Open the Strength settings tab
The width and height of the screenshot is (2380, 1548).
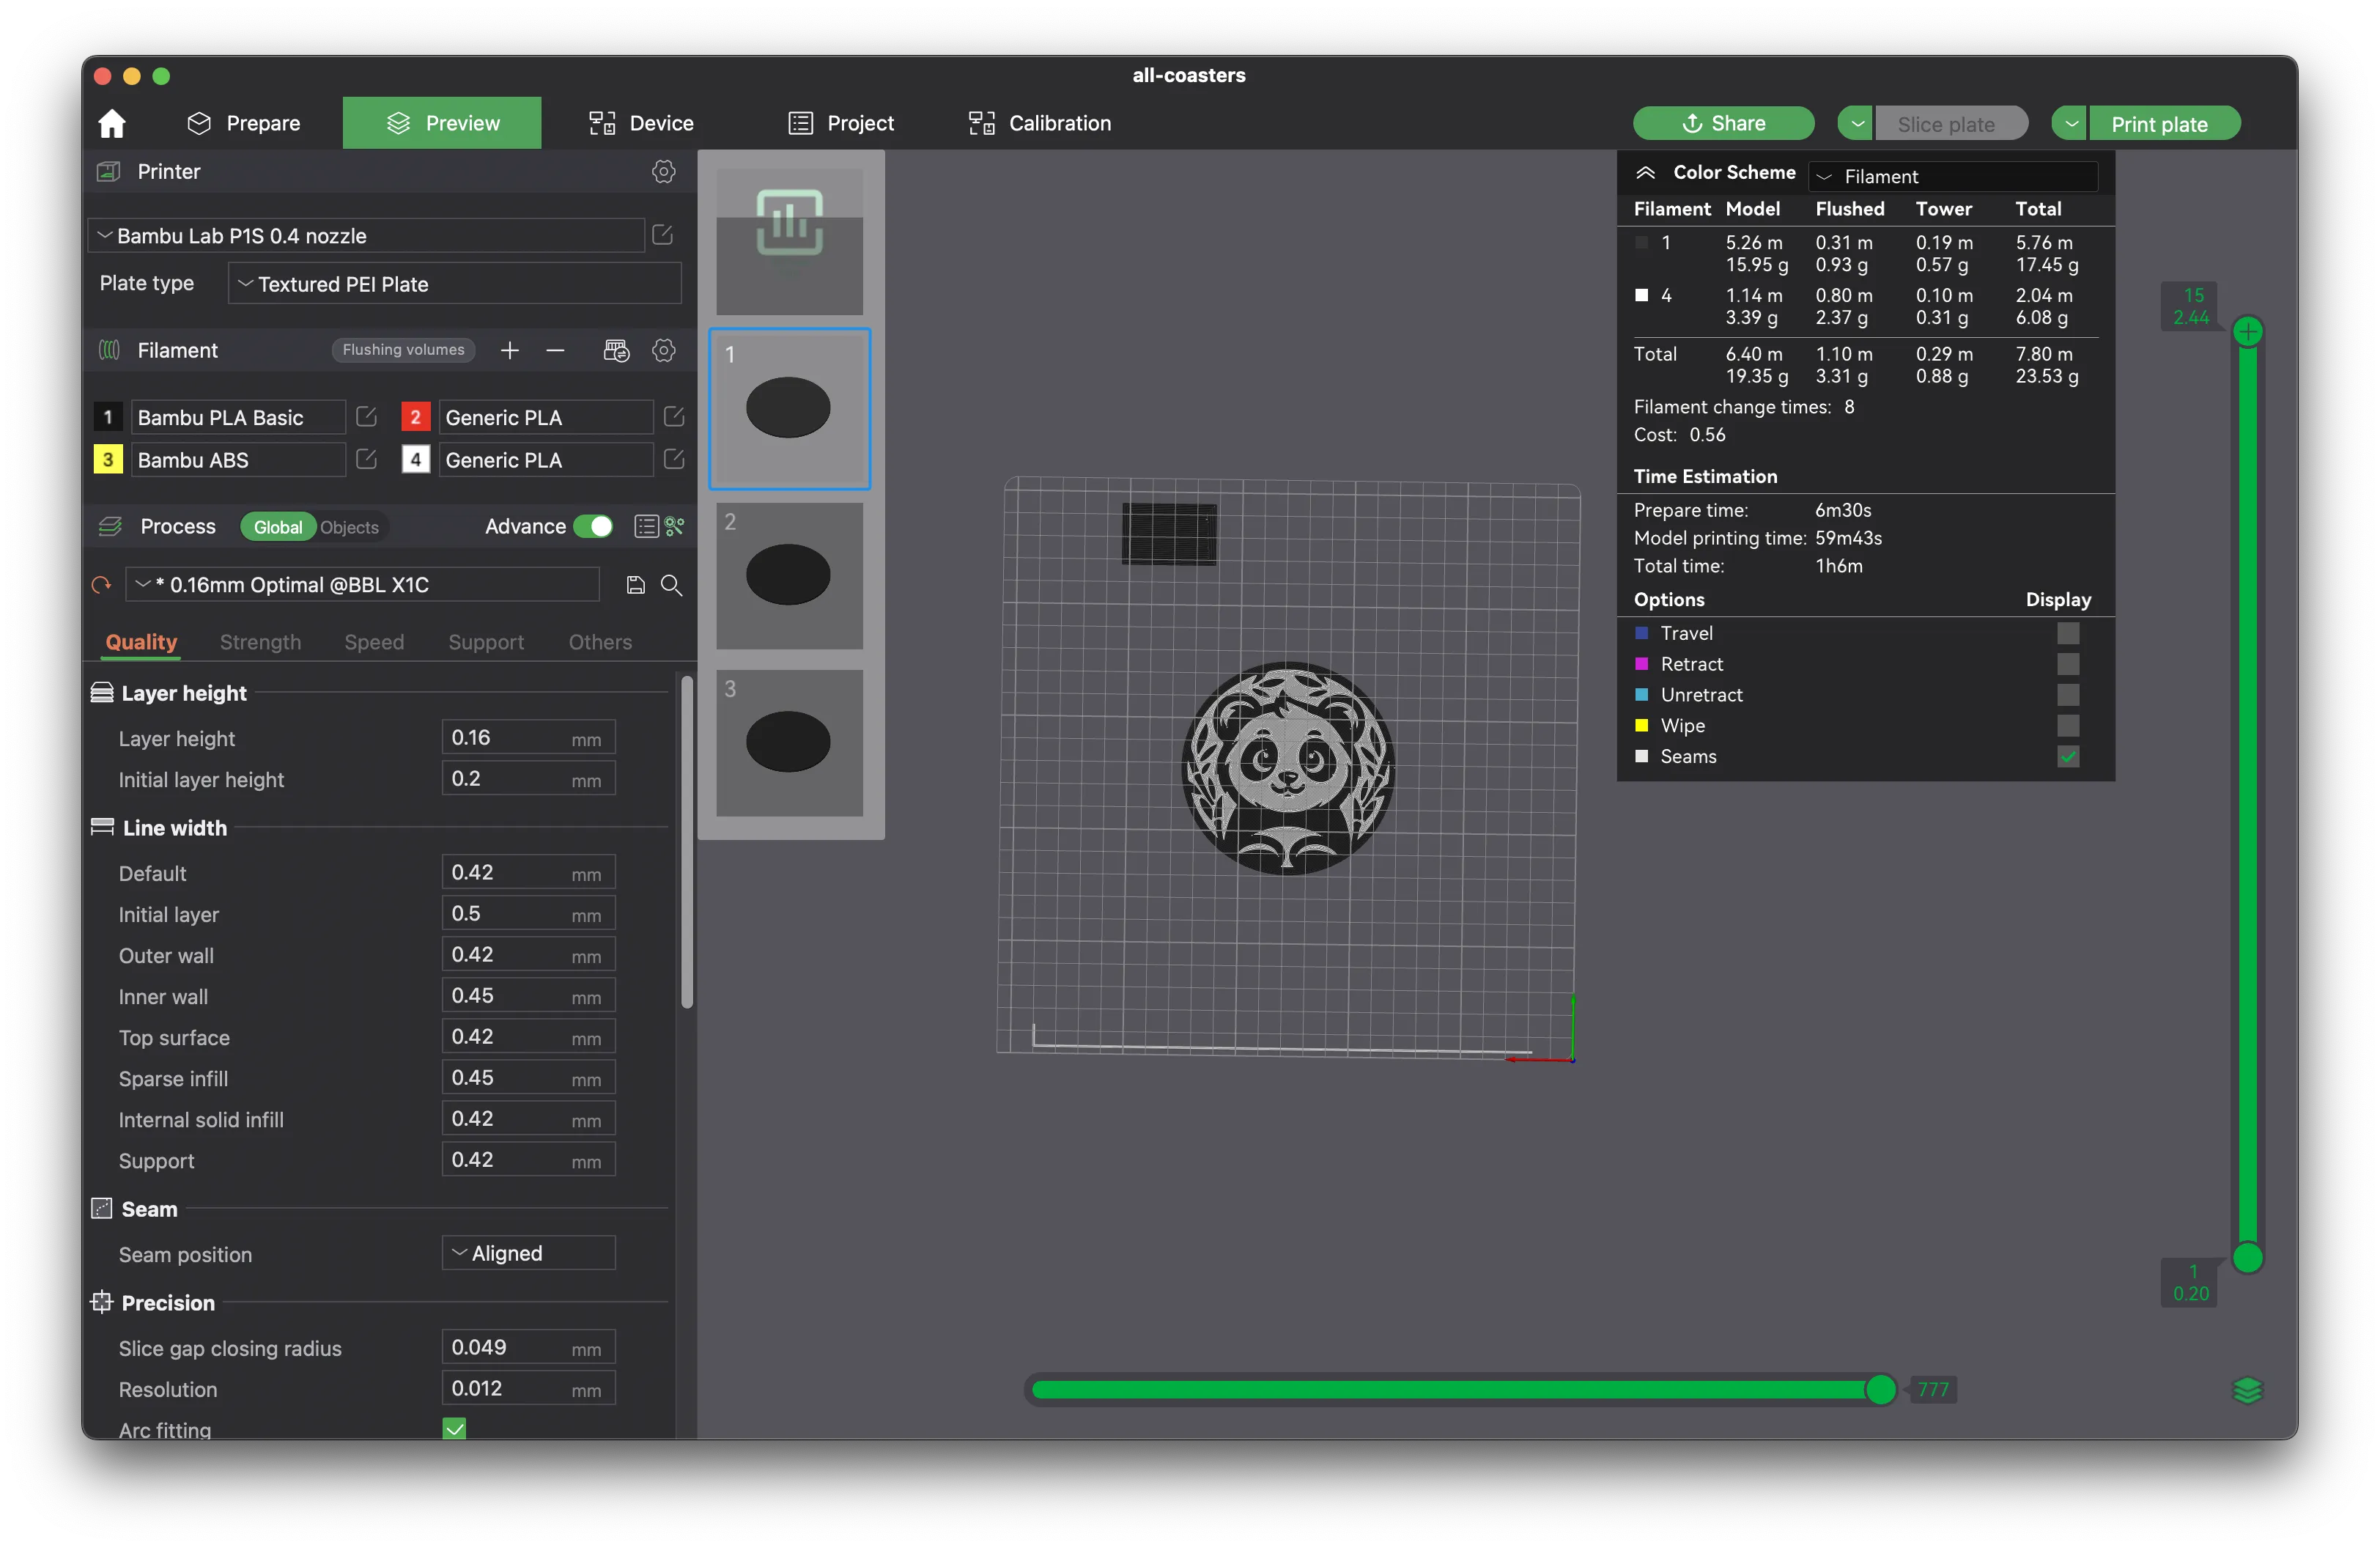click(x=260, y=642)
